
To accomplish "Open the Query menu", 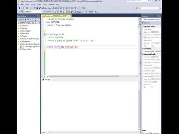I will click(x=33, y=4).
